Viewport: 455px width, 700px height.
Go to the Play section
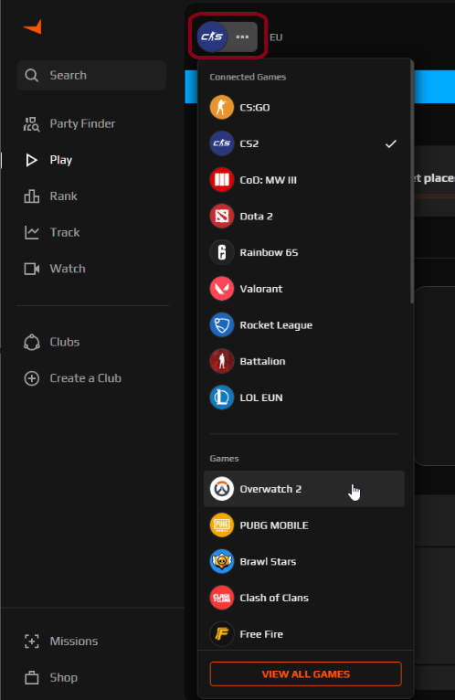pyautogui.click(x=60, y=160)
